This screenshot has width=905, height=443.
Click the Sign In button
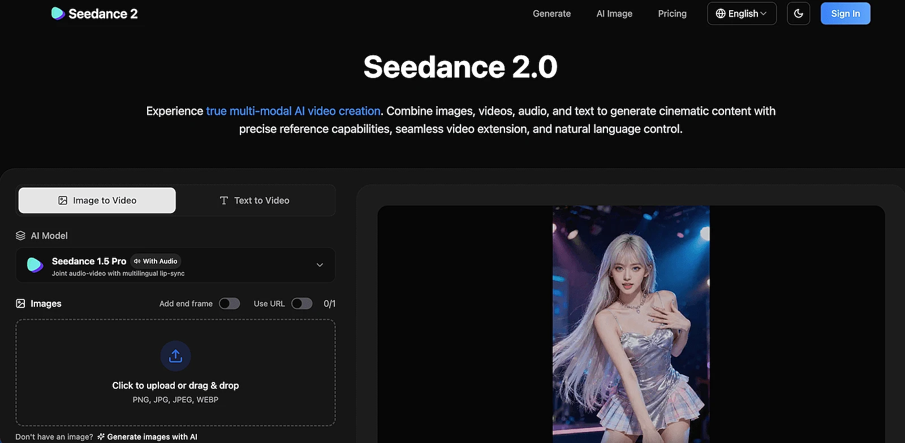coord(846,14)
